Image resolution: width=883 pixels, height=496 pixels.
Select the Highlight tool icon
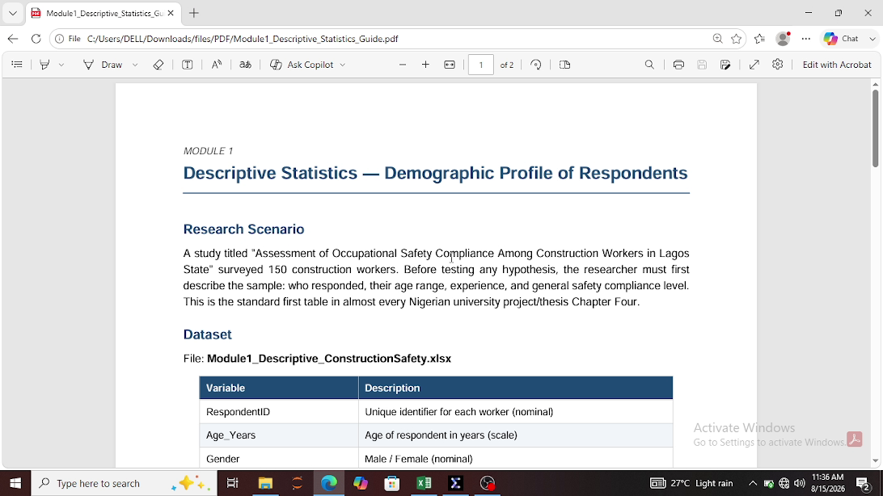click(44, 65)
